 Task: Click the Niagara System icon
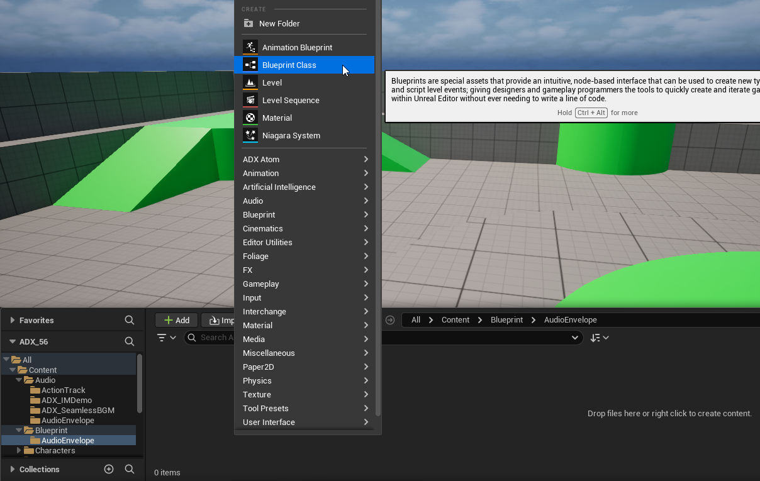(x=250, y=135)
